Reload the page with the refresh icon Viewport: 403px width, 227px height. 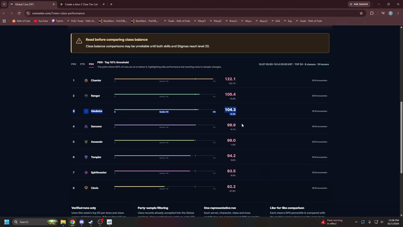[x=19, y=13]
